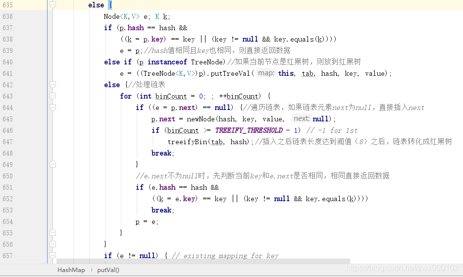The image size is (463, 277).
Task: Click TreeNode in instanceof check
Action: tap(206, 62)
